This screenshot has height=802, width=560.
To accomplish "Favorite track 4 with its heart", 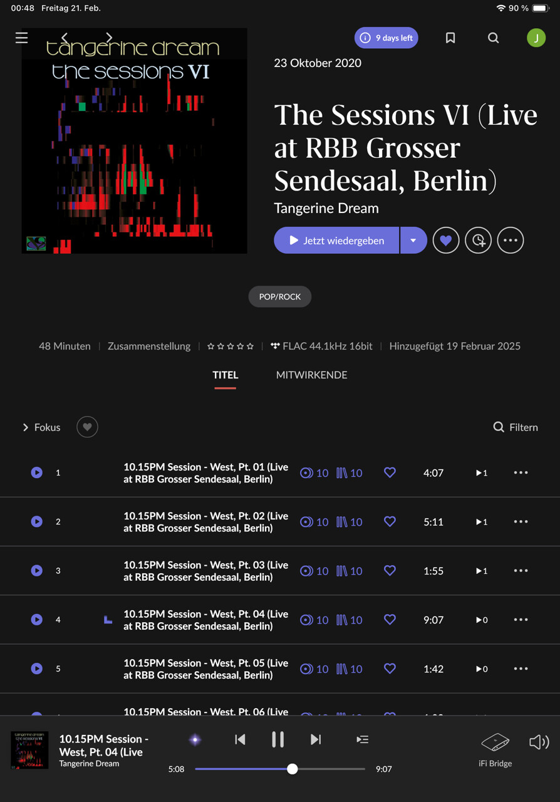I will pyautogui.click(x=390, y=619).
